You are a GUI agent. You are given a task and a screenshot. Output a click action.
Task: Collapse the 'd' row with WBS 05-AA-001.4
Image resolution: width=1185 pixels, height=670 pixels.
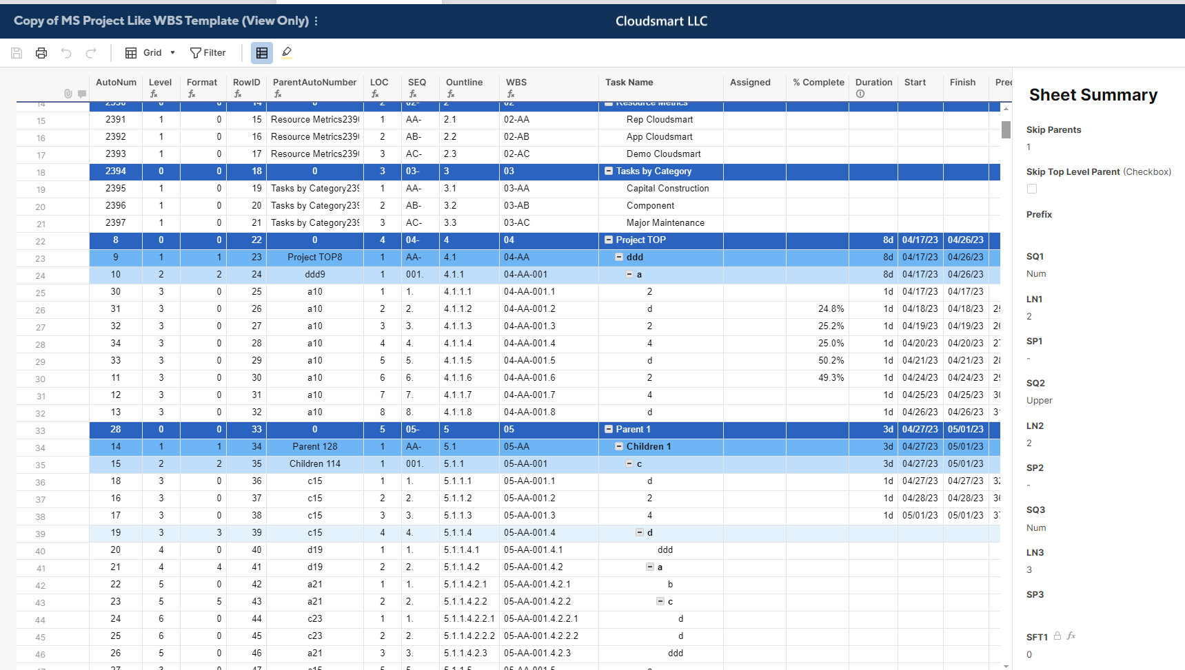pyautogui.click(x=640, y=532)
